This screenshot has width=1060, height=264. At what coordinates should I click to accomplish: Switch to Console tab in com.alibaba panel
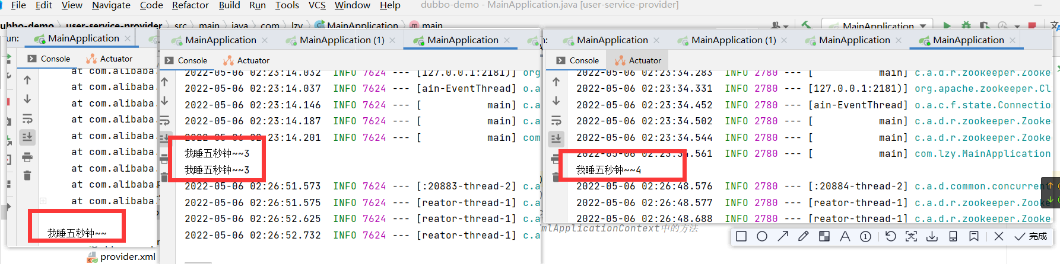click(x=49, y=59)
